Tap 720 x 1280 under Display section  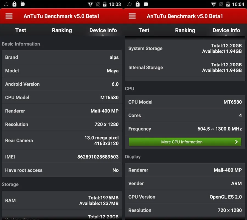point(230,210)
